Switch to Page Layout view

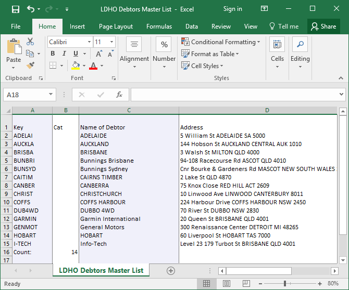227,283
